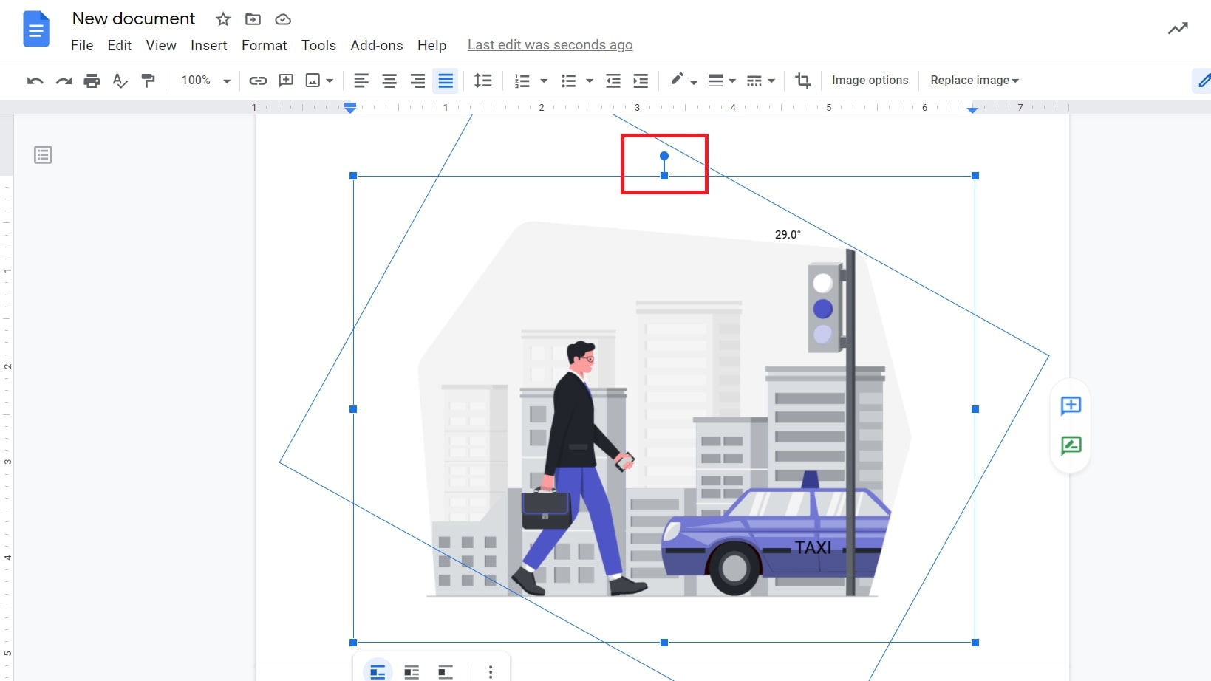
Task: Open the Format menu
Action: coord(264,45)
